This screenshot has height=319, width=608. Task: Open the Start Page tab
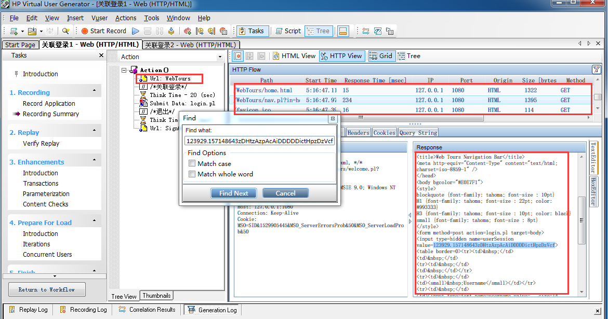(x=20, y=45)
